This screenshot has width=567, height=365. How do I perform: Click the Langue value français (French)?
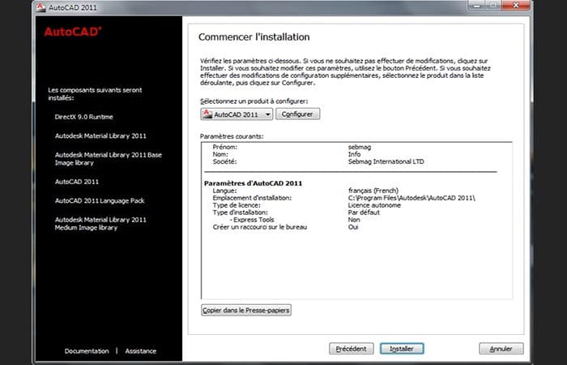click(373, 191)
